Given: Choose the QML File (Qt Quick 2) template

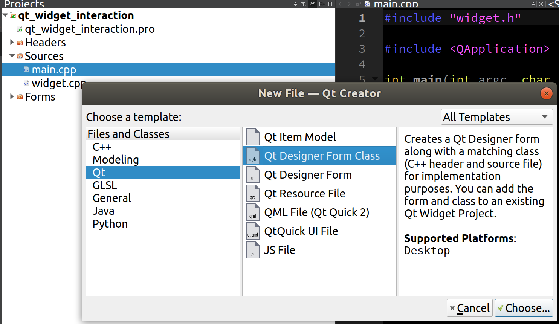Looking at the screenshot, I should (319, 212).
